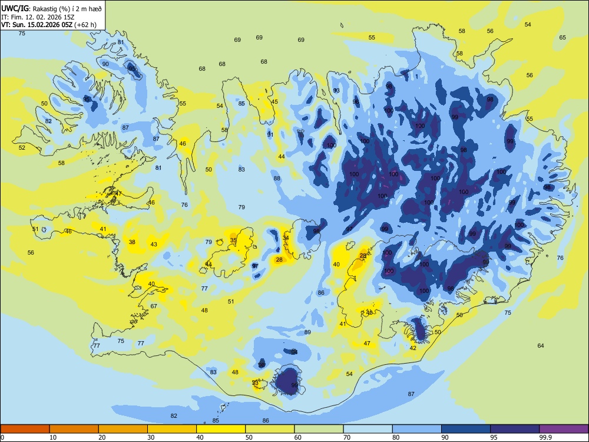Click the dark orange 0–10 legend swatch
The width and height of the screenshot is (589, 442).
click(25, 429)
